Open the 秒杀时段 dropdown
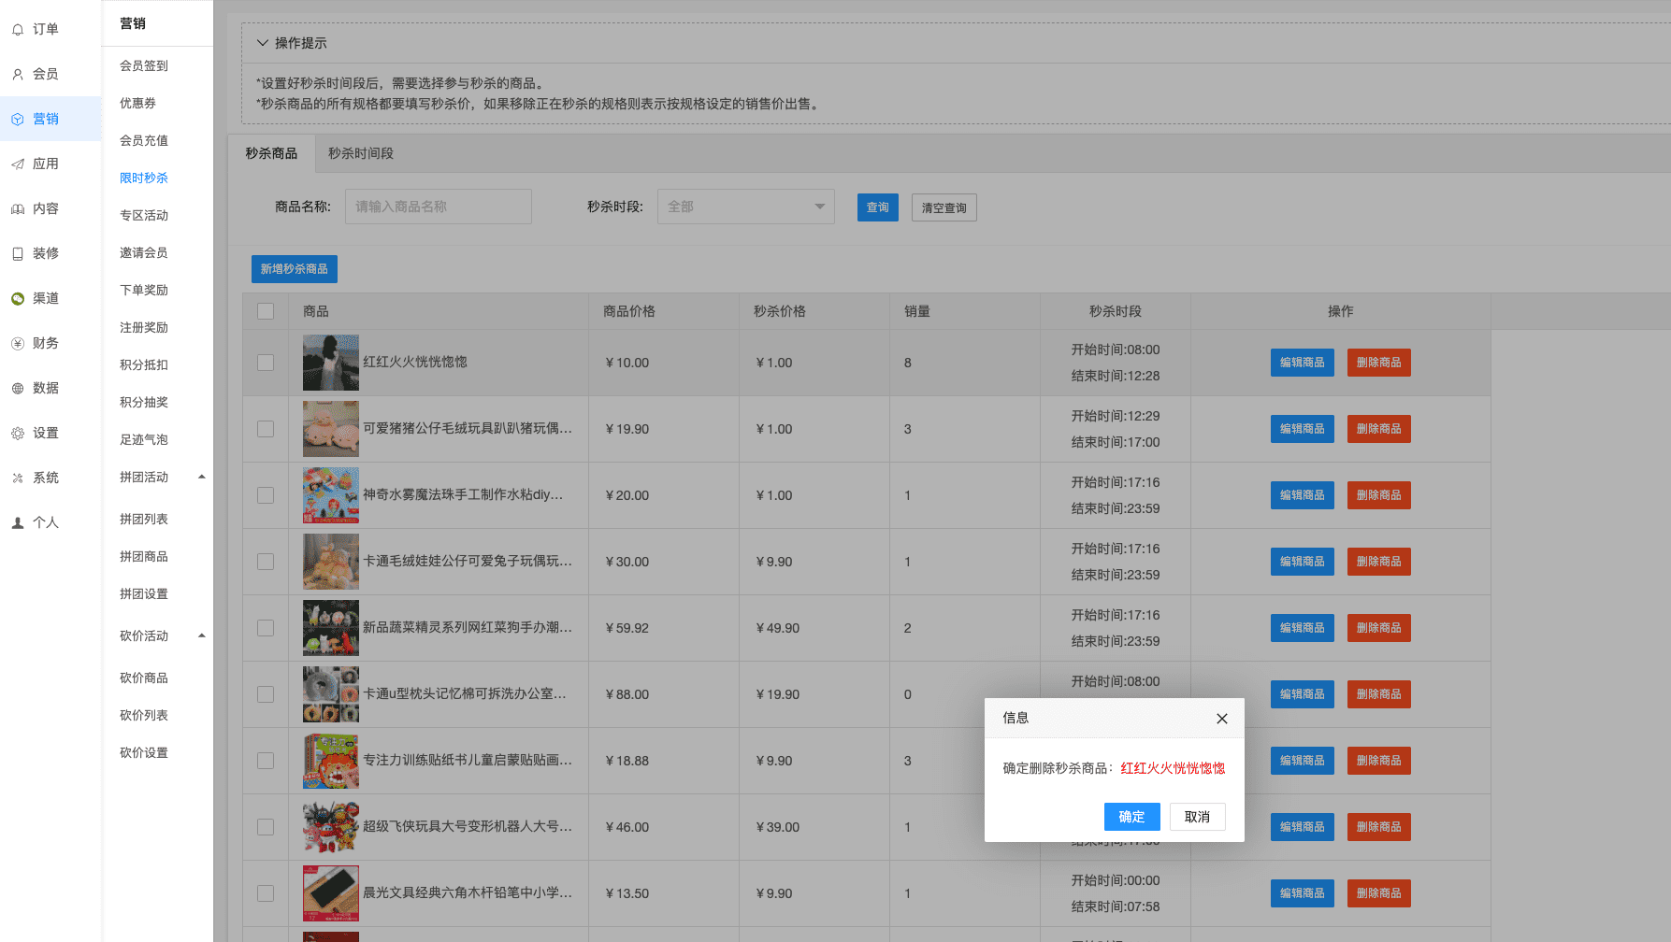 coord(745,207)
